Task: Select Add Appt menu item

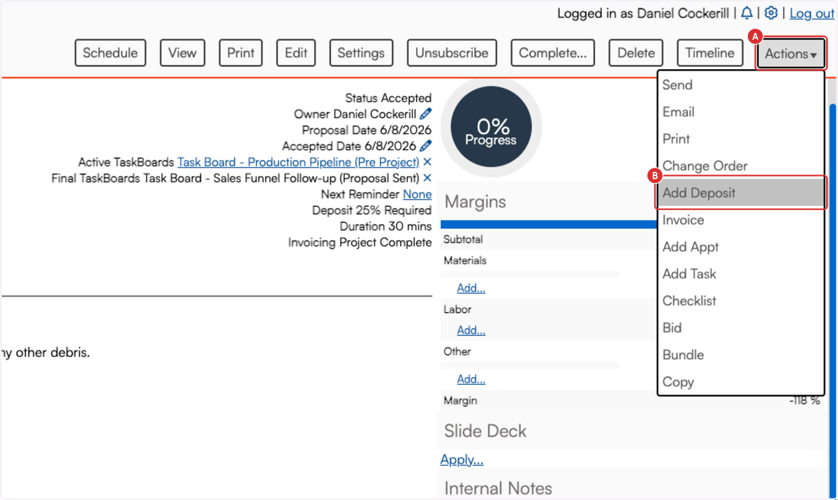Action: click(741, 247)
